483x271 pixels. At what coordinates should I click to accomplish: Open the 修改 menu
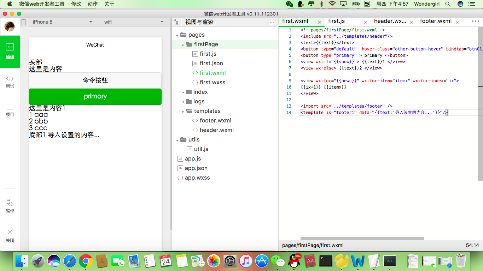[x=76, y=4]
